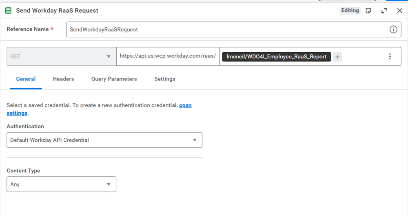Switch to the General tab

pyautogui.click(x=26, y=79)
